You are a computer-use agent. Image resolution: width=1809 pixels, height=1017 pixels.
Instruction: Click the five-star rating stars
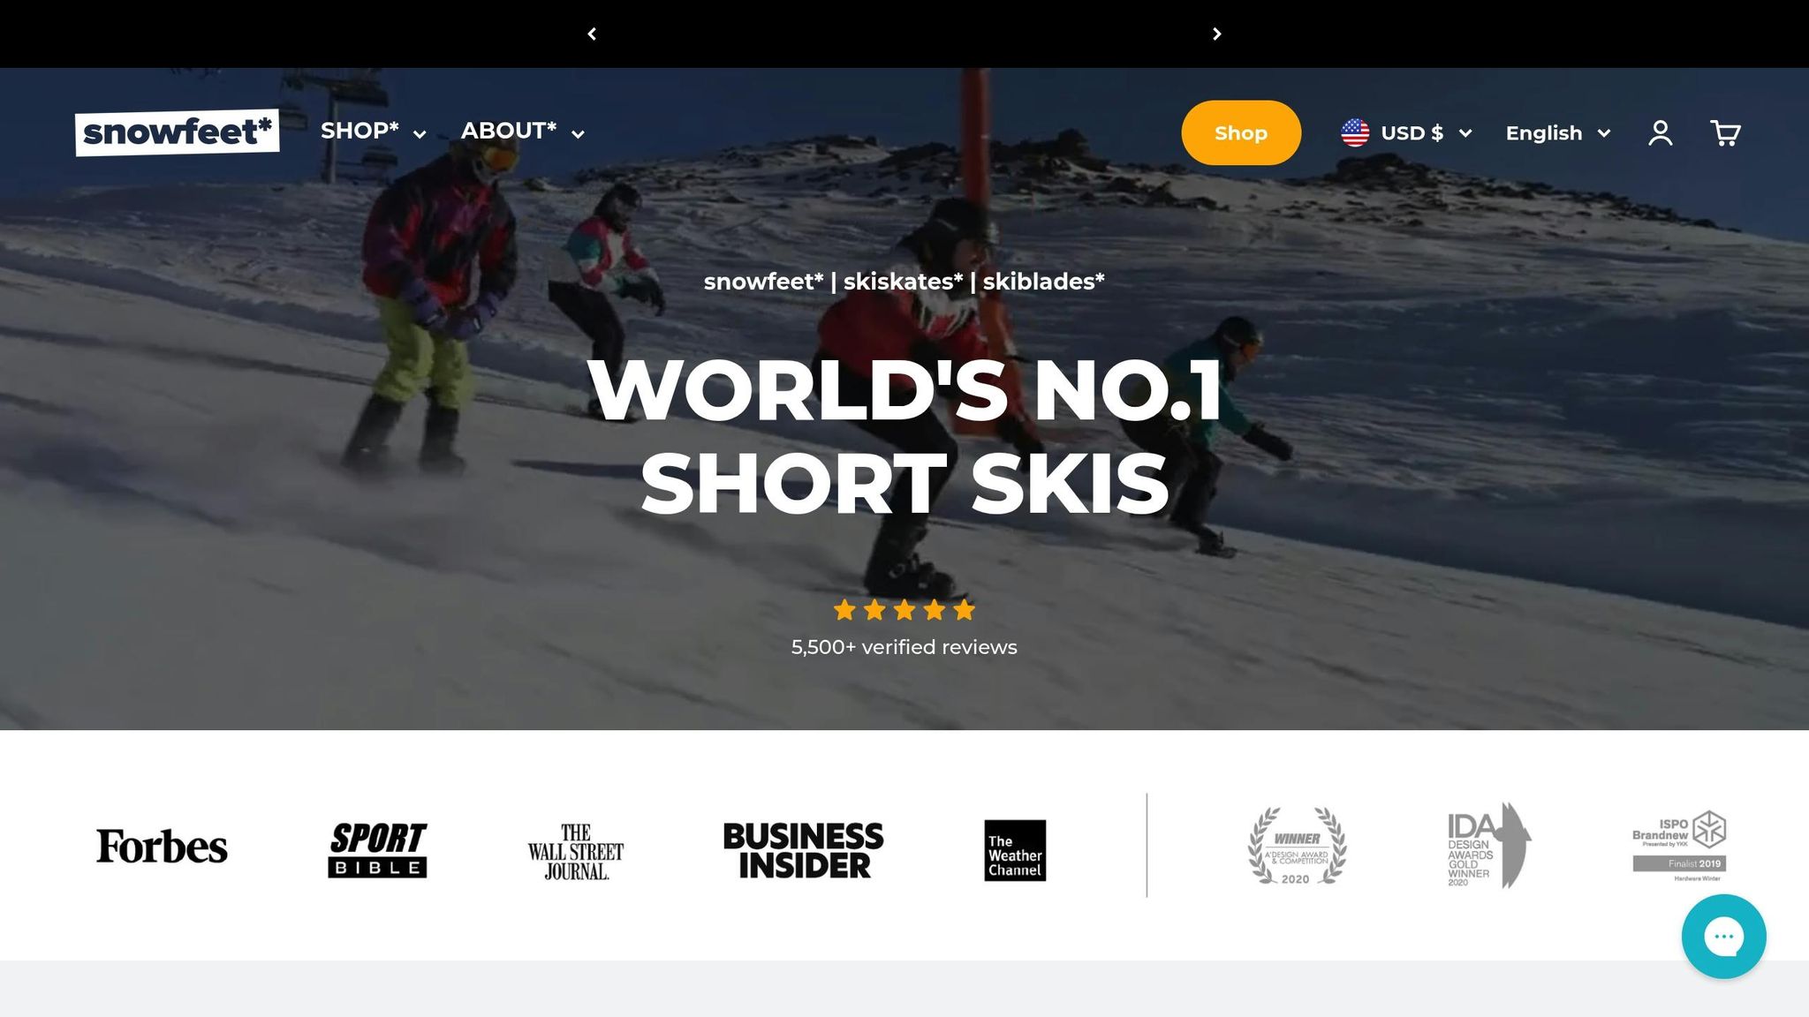(904, 609)
